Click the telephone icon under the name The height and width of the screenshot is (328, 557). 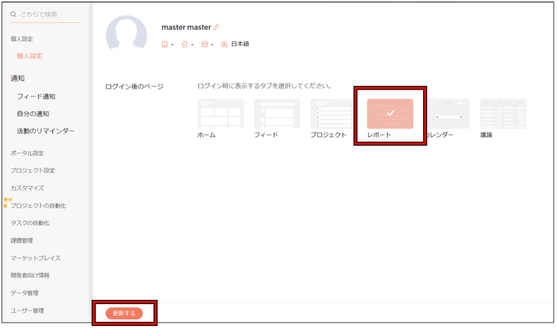click(x=204, y=44)
